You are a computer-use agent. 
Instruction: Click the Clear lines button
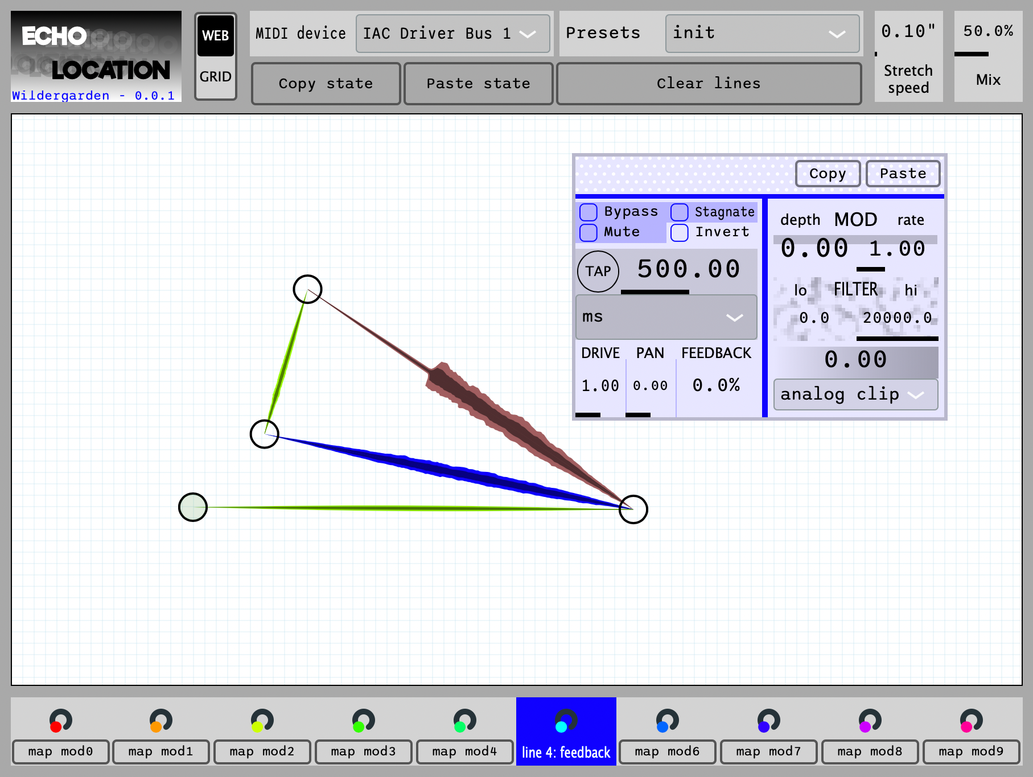coord(708,83)
